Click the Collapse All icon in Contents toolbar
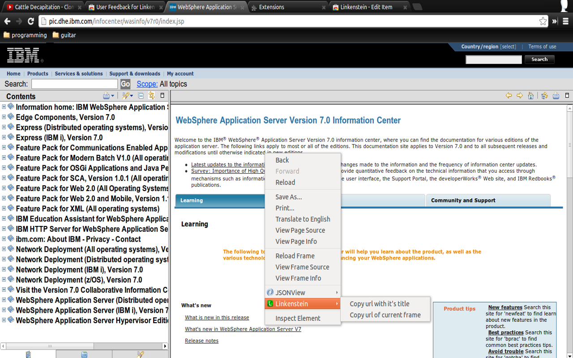The image size is (573, 358). [141, 96]
